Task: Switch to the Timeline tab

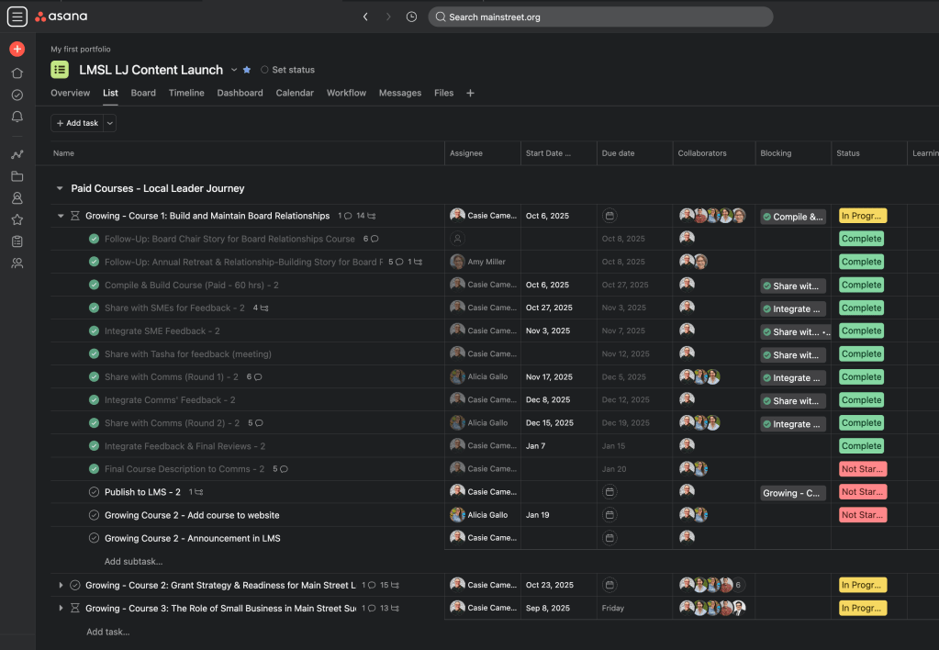Action: (x=186, y=93)
